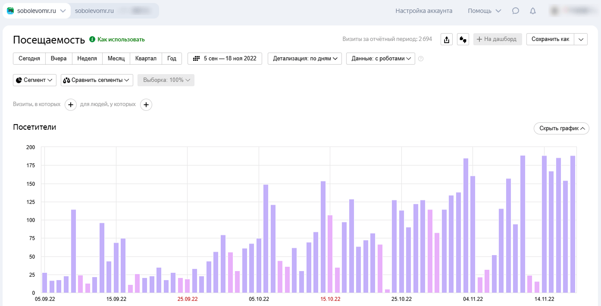Open the Помощь menu
This screenshot has height=306, width=601.
click(484, 11)
